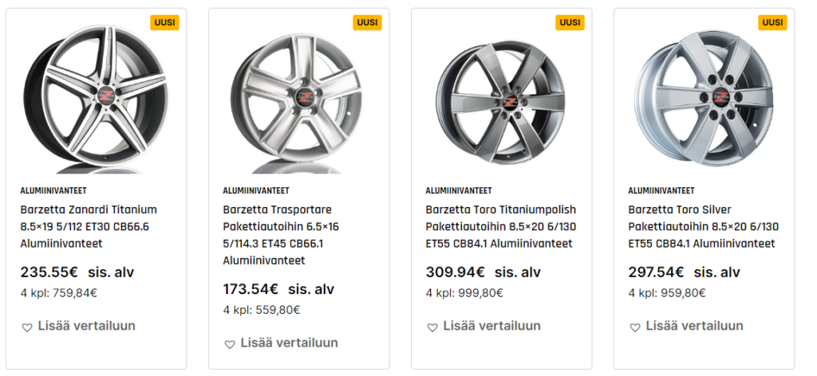Click heart icon under Toro Titaniumpolish
Image resolution: width=817 pixels, height=376 pixels.
point(432,327)
